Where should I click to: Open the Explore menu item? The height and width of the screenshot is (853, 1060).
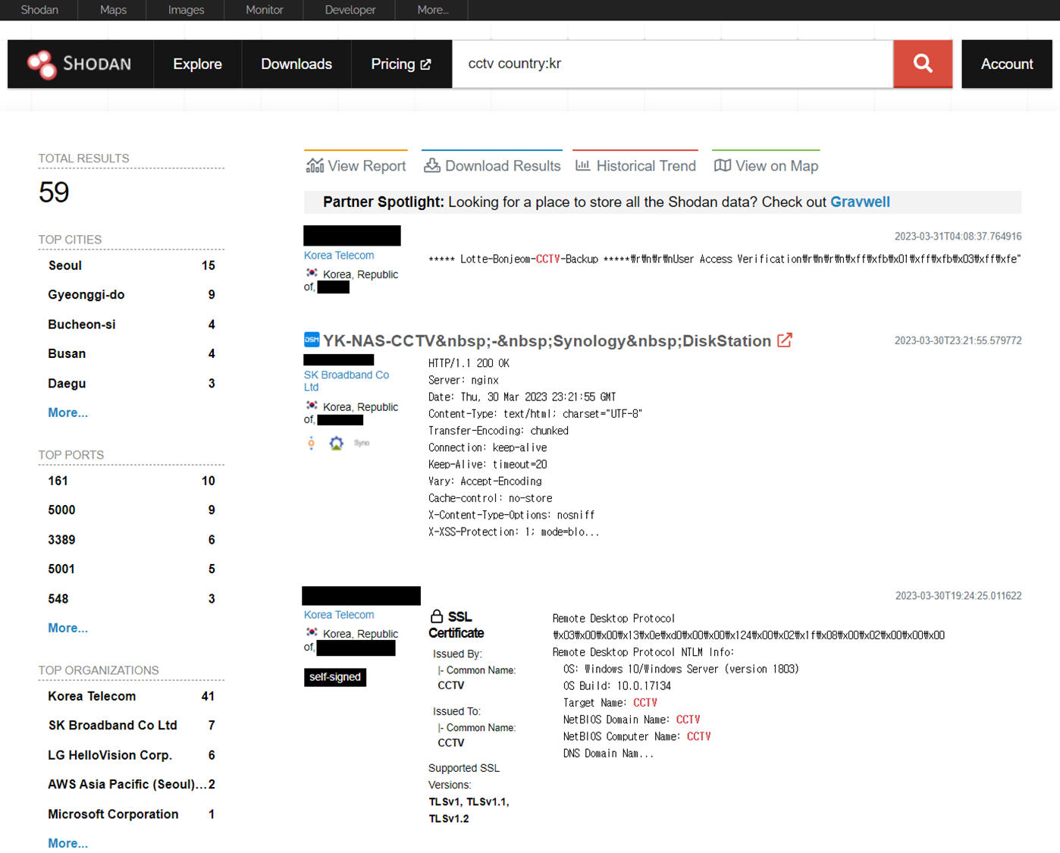(197, 64)
